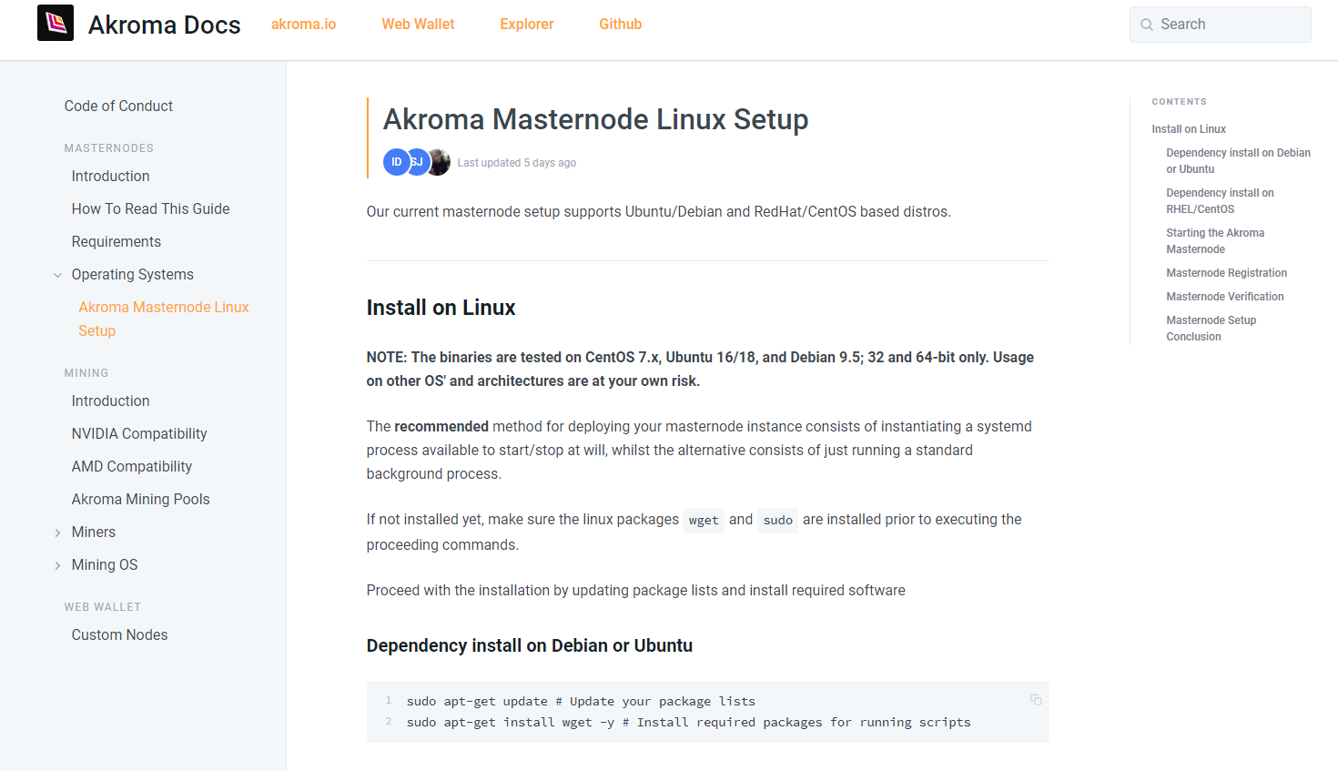Screen dimensions: 1338x771
Task: Open the Code of Conduct page
Action: pos(118,107)
